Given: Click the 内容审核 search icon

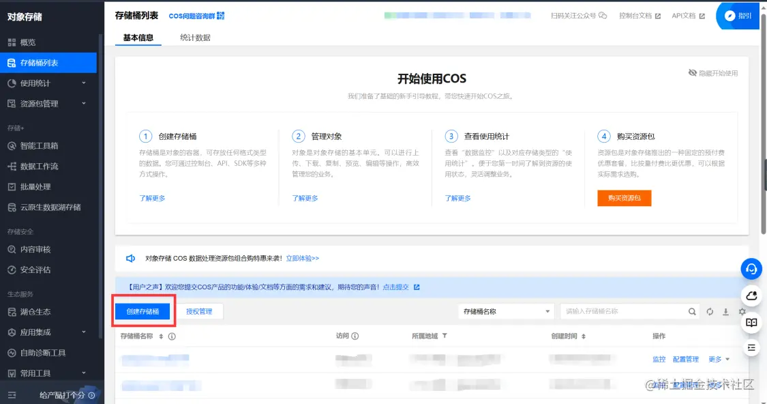Looking at the screenshot, I should tap(12, 250).
